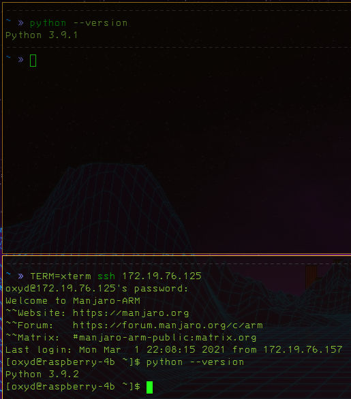Screen dimensions: 351x399
Task: Click the 'Welcome to Manjaro-ARM' line
Action: point(73,301)
